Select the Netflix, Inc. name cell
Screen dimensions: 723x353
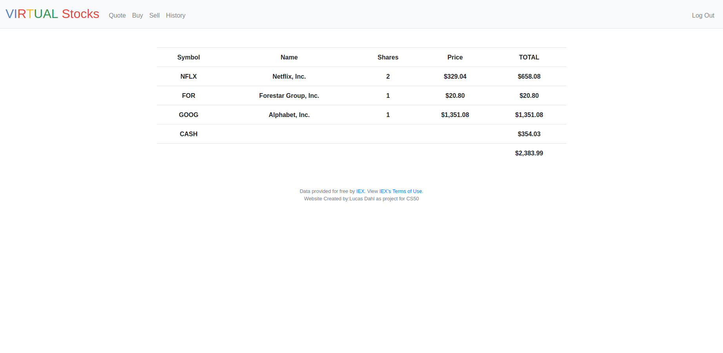[x=289, y=76]
